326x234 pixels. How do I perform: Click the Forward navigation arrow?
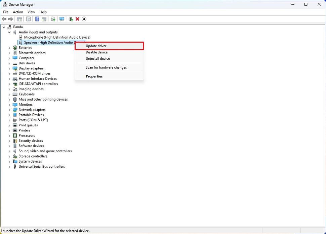click(x=10, y=19)
